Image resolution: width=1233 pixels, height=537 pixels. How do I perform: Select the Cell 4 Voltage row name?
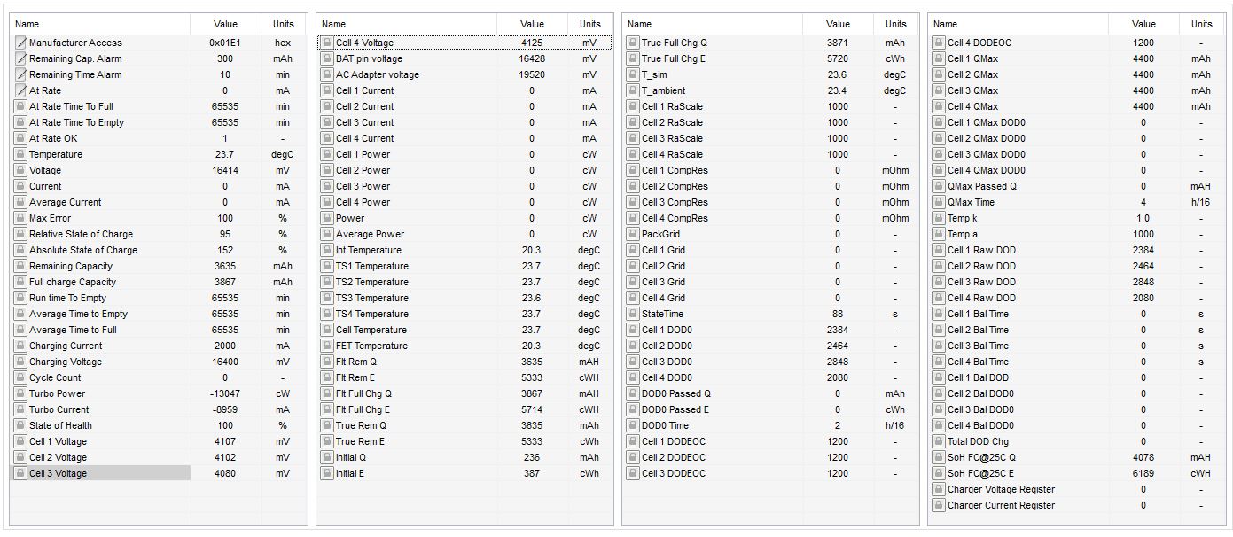tap(364, 43)
